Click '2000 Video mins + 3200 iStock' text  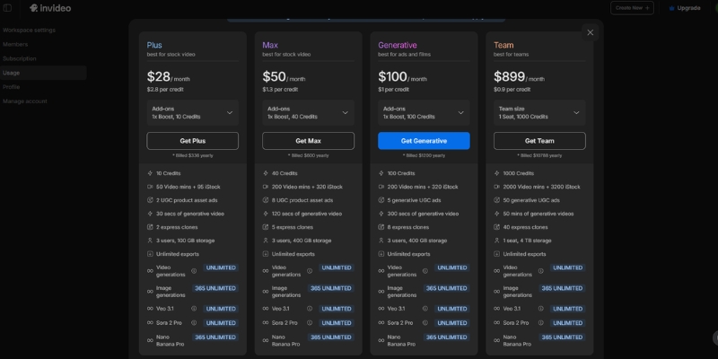click(541, 187)
